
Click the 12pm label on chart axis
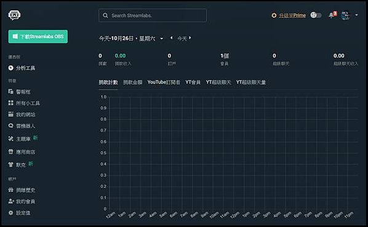point(234,215)
